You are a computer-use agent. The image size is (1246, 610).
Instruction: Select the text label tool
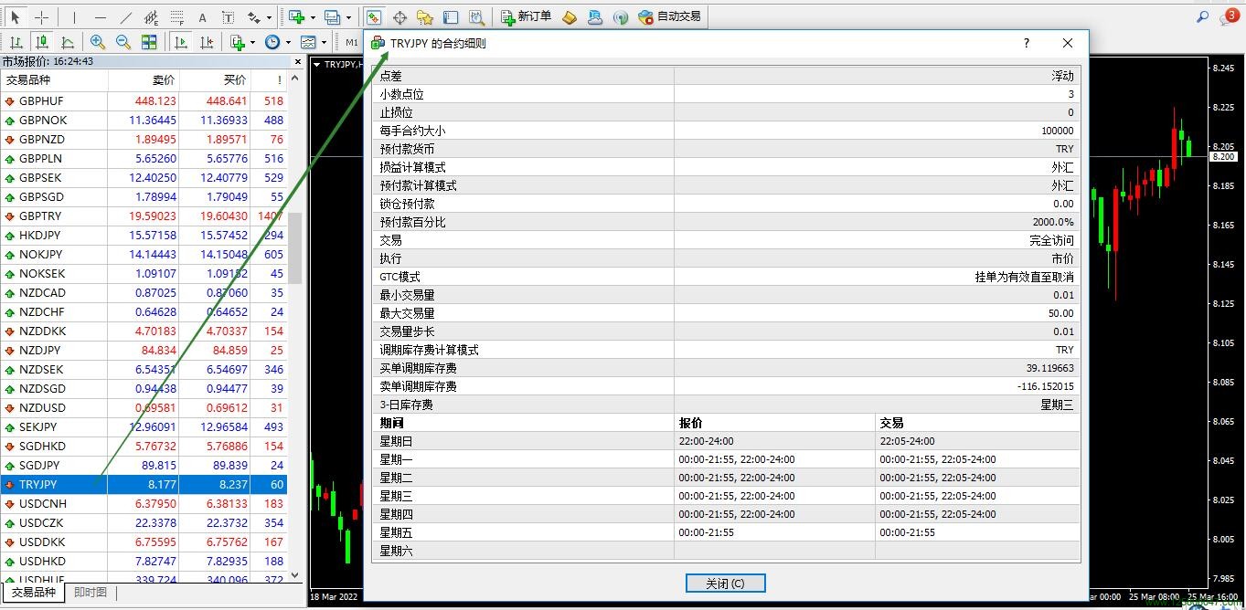coord(228,16)
